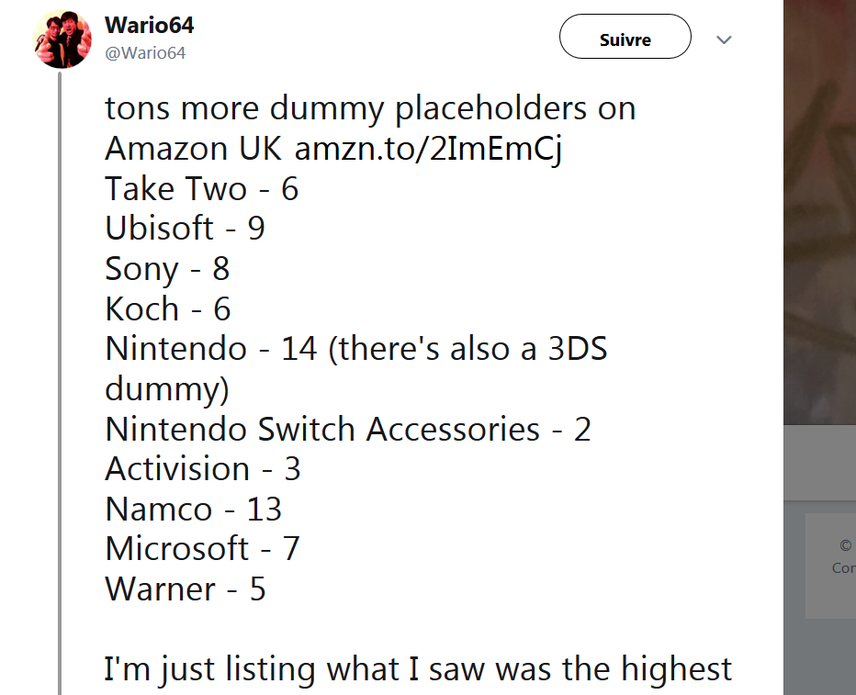Image resolution: width=856 pixels, height=695 pixels.
Task: Click the "Sony - 8" text line
Action: 167,269
